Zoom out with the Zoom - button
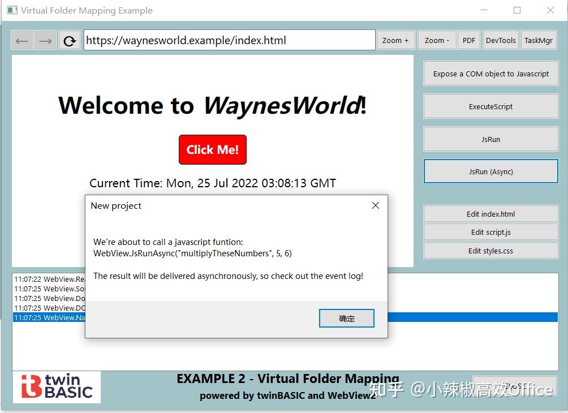This screenshot has width=568, height=413. tap(436, 40)
